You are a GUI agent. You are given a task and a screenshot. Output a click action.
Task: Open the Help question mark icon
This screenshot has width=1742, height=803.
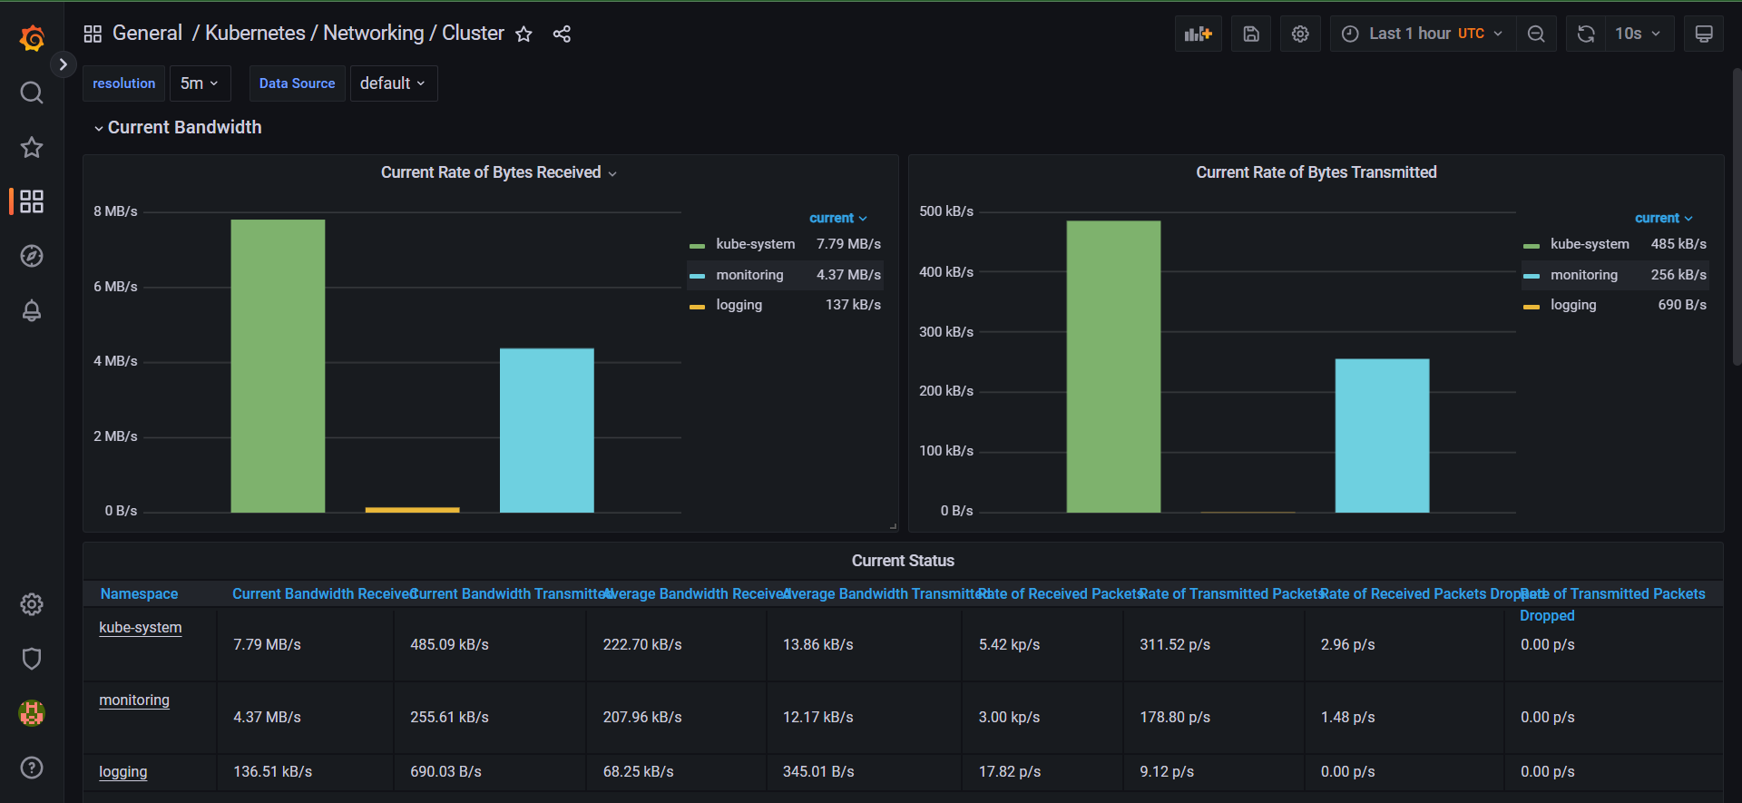(32, 768)
